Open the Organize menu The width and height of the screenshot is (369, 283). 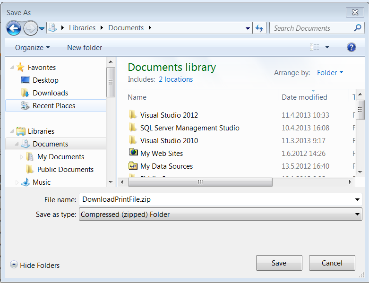pos(32,48)
